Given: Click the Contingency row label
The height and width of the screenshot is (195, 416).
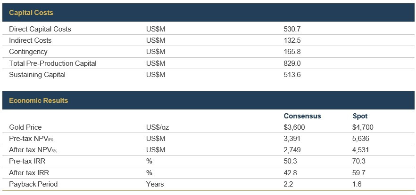Looking at the screenshot, I should click(x=28, y=52).
